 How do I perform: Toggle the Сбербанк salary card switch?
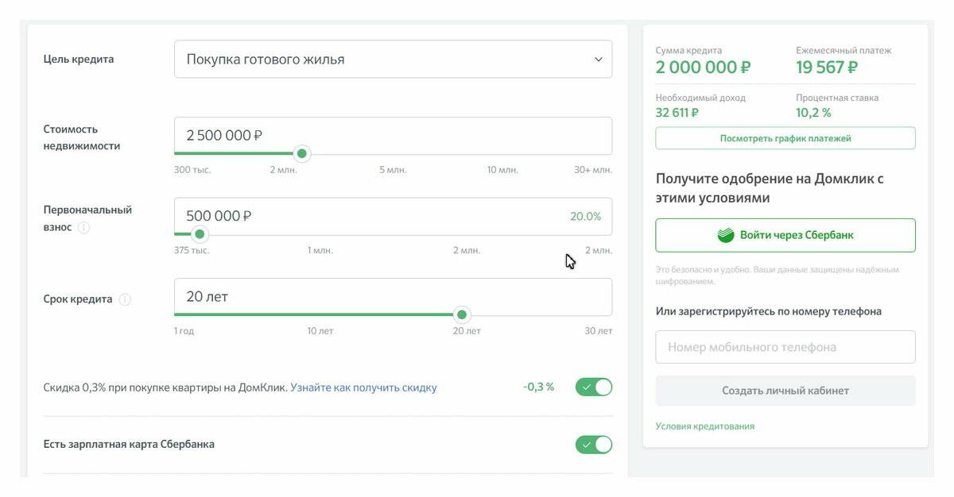click(x=594, y=445)
